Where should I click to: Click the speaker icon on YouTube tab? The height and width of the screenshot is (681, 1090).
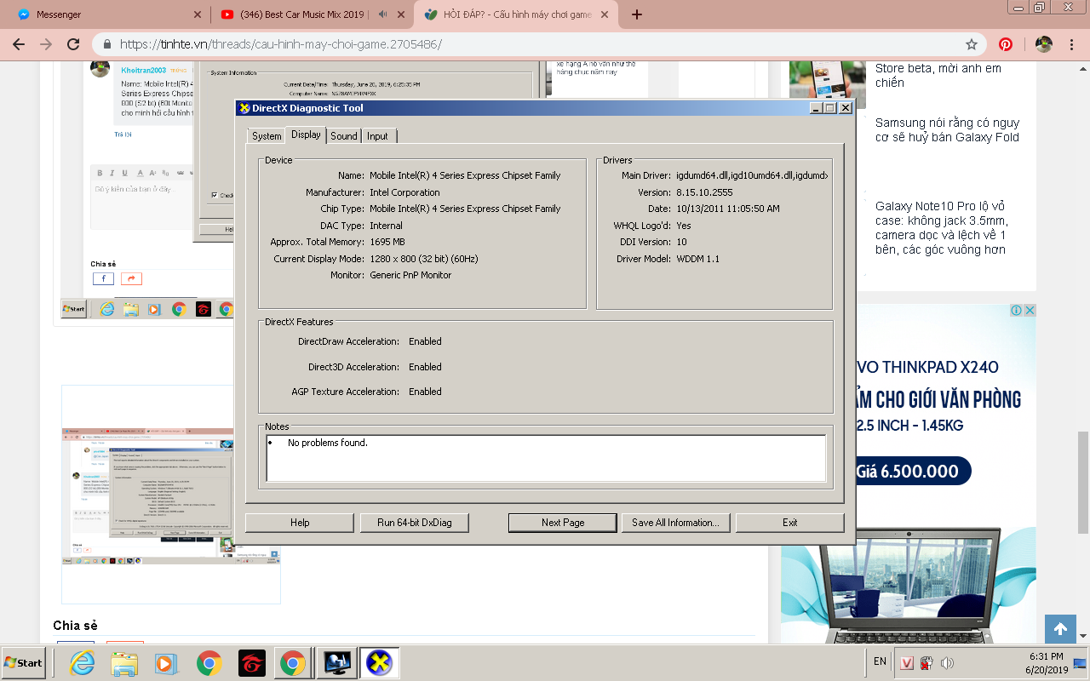[x=382, y=14]
